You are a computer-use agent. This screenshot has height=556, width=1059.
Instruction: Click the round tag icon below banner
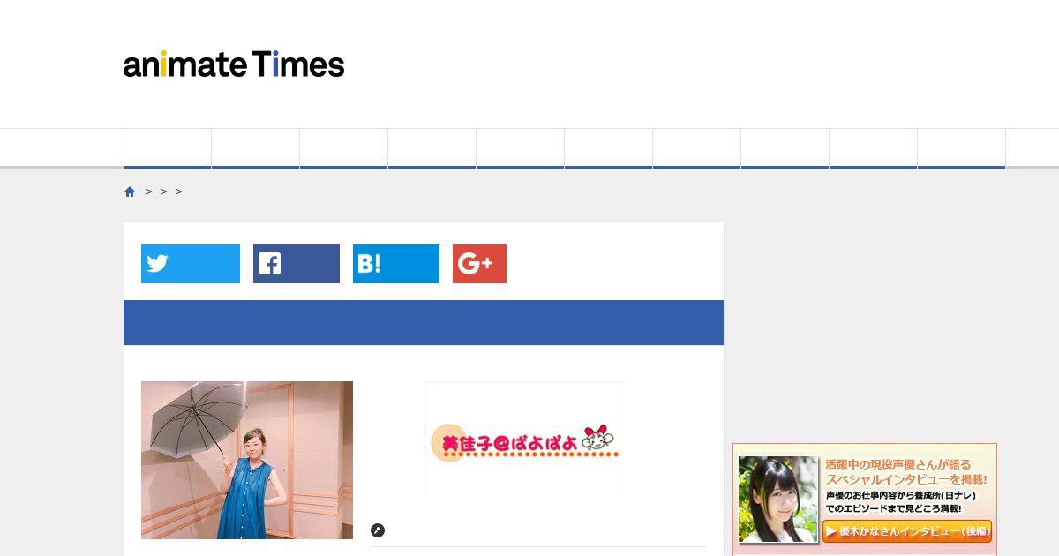(x=378, y=530)
